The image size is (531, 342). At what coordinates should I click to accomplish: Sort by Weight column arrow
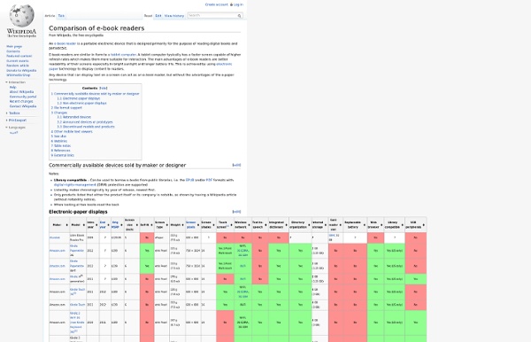click(183, 225)
